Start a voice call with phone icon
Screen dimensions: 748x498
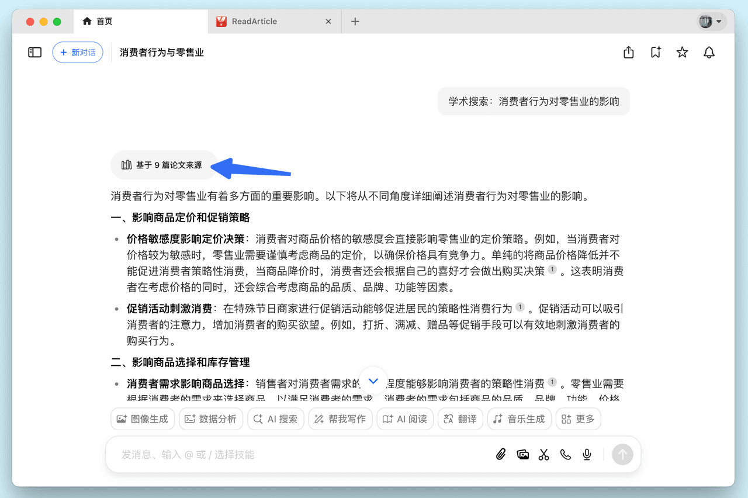pos(566,455)
